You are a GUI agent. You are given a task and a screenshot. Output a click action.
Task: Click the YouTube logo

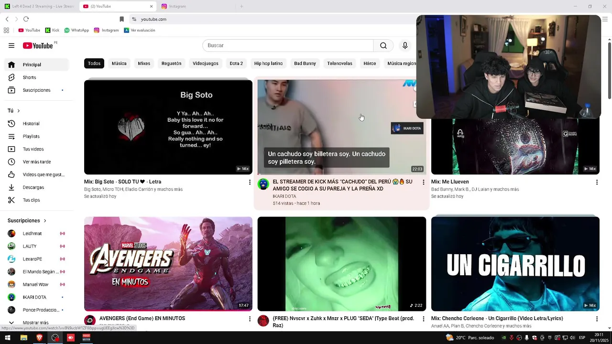click(38, 45)
